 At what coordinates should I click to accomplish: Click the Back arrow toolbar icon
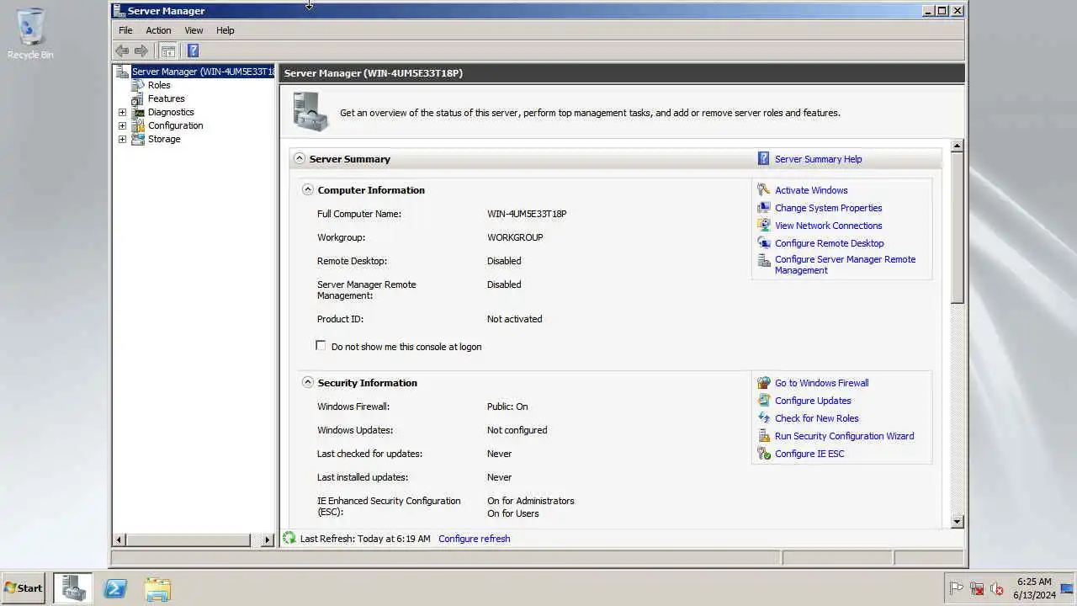(123, 50)
